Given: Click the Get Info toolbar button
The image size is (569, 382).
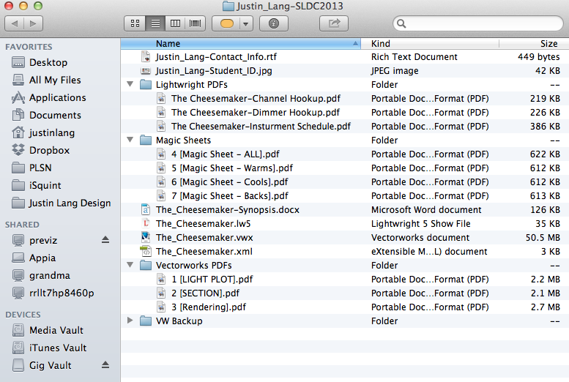Looking at the screenshot, I should pos(274,23).
